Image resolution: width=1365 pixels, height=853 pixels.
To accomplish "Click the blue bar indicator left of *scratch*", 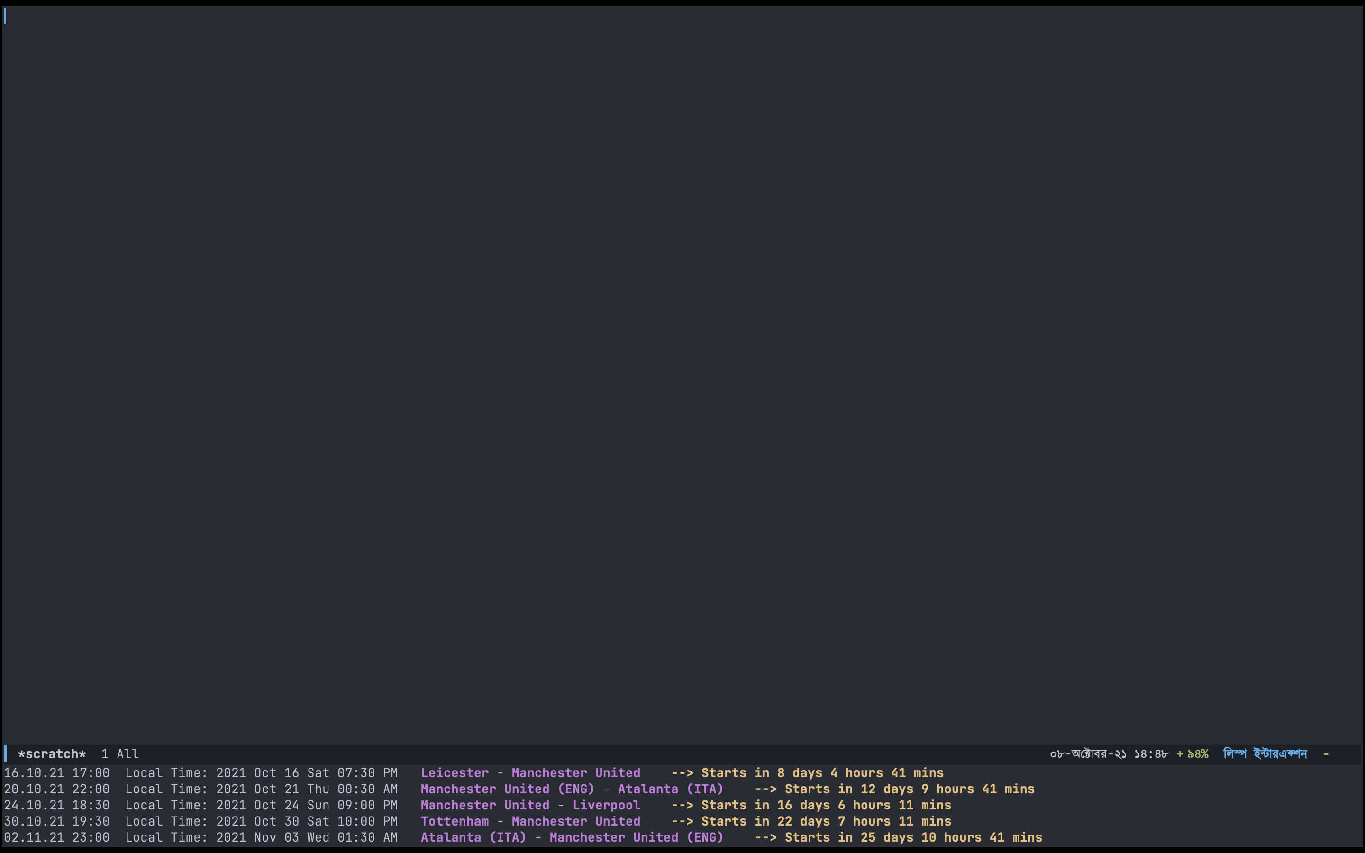I will (6, 753).
